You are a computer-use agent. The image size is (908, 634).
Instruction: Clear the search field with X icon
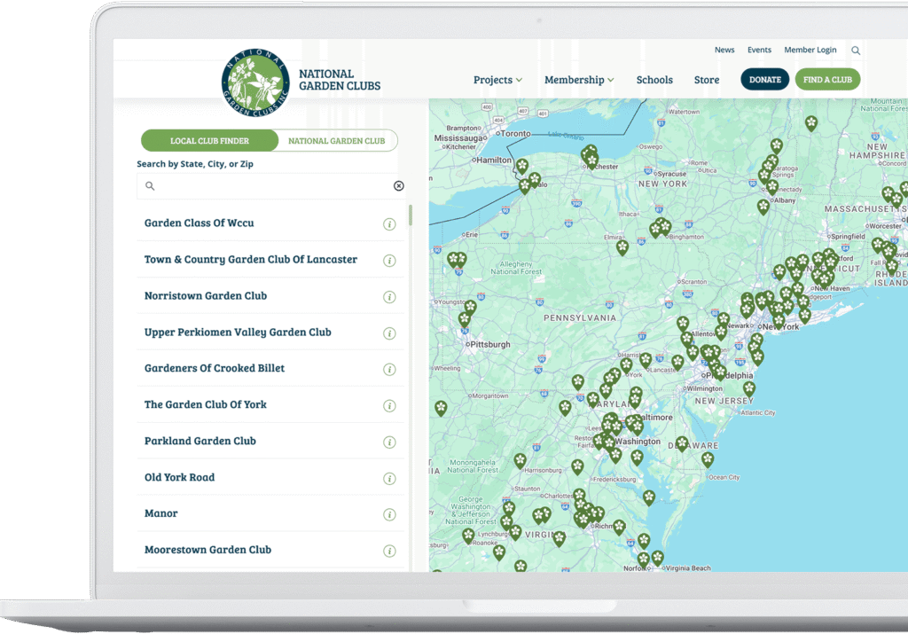398,186
